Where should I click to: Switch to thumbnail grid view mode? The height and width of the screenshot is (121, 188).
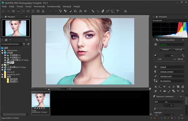pyautogui.click(x=13, y=11)
